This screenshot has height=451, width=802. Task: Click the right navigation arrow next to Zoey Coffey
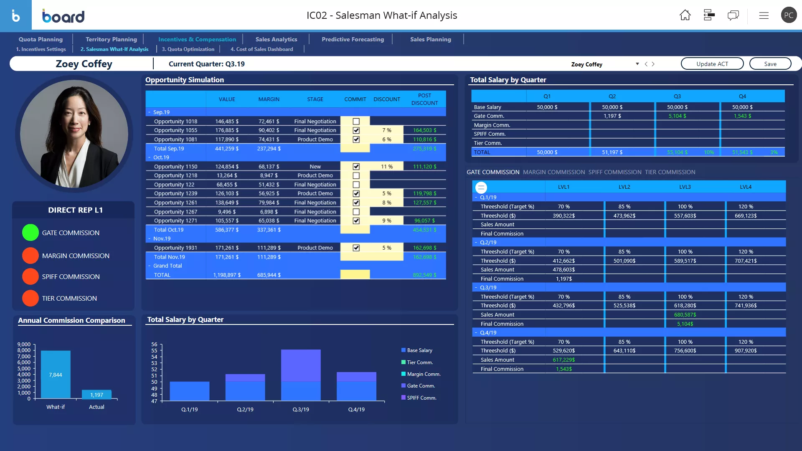pos(653,64)
